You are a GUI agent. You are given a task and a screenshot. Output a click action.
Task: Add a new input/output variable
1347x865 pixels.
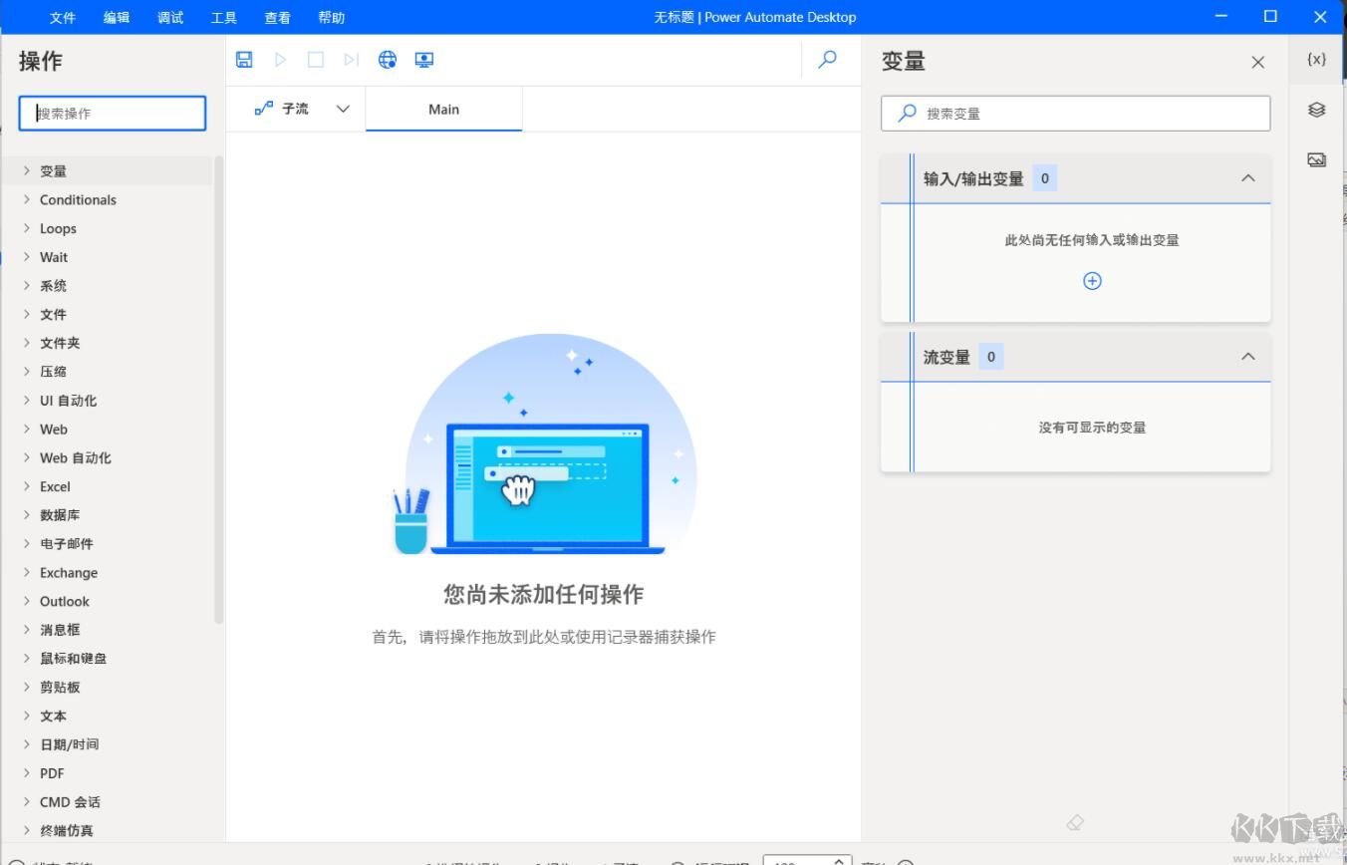coord(1092,281)
